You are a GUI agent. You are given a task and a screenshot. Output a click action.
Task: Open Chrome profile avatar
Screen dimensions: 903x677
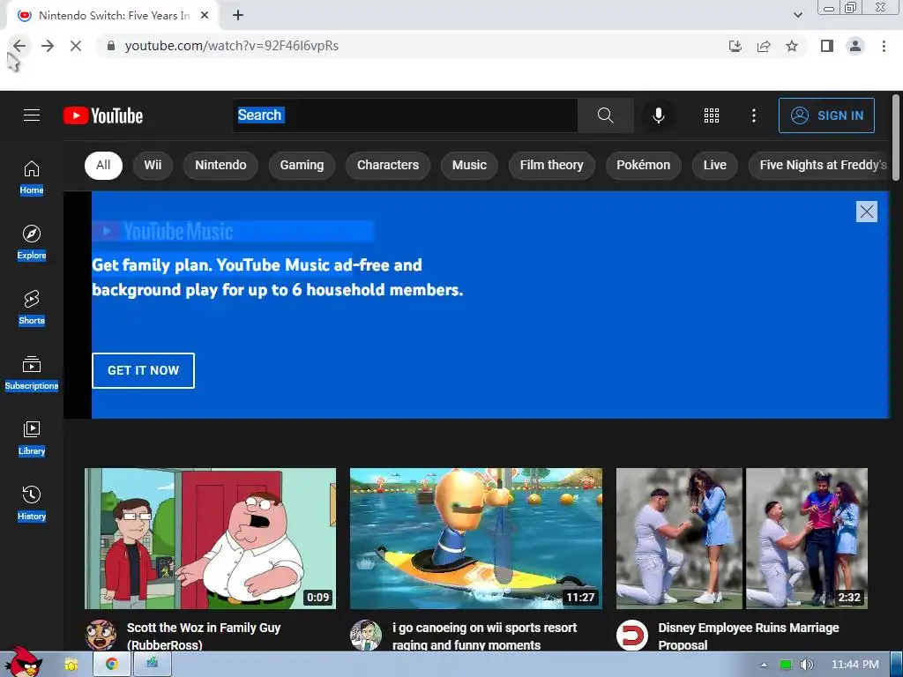coord(855,46)
